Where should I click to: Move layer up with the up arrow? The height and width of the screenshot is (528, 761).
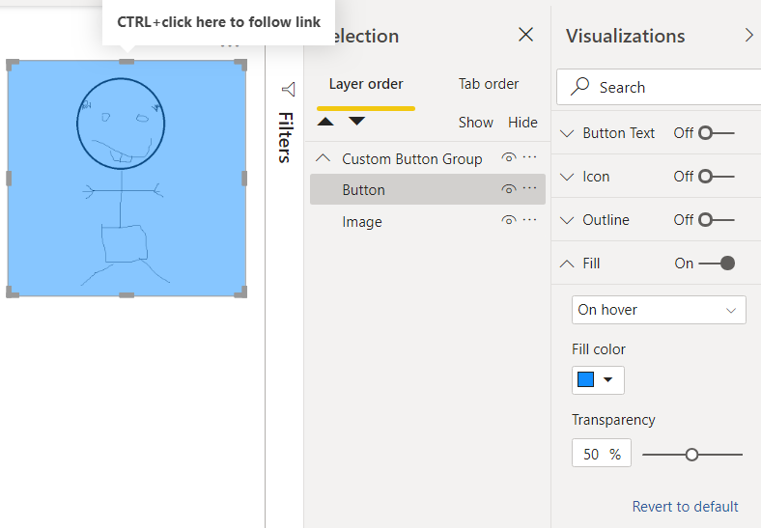tap(326, 122)
